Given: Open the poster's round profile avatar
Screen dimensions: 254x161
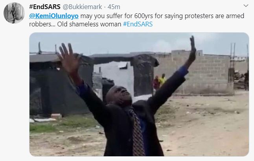Looking at the screenshot, I should click(x=14, y=13).
